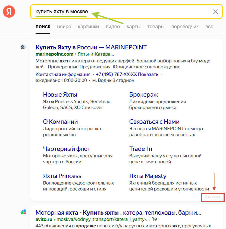Click the реклама label on the ad
Screen dimensions: 226x229
[x=213, y=198]
